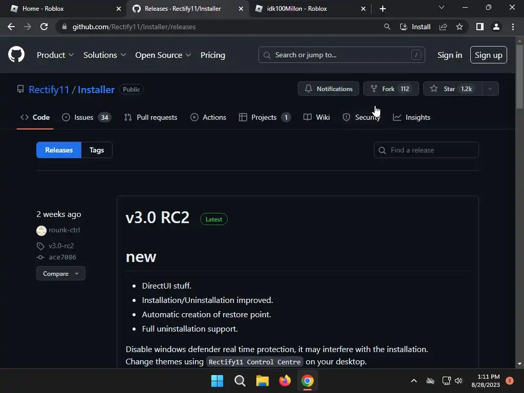Image resolution: width=524 pixels, height=393 pixels.
Task: Open the browser side panel
Action: point(480,27)
